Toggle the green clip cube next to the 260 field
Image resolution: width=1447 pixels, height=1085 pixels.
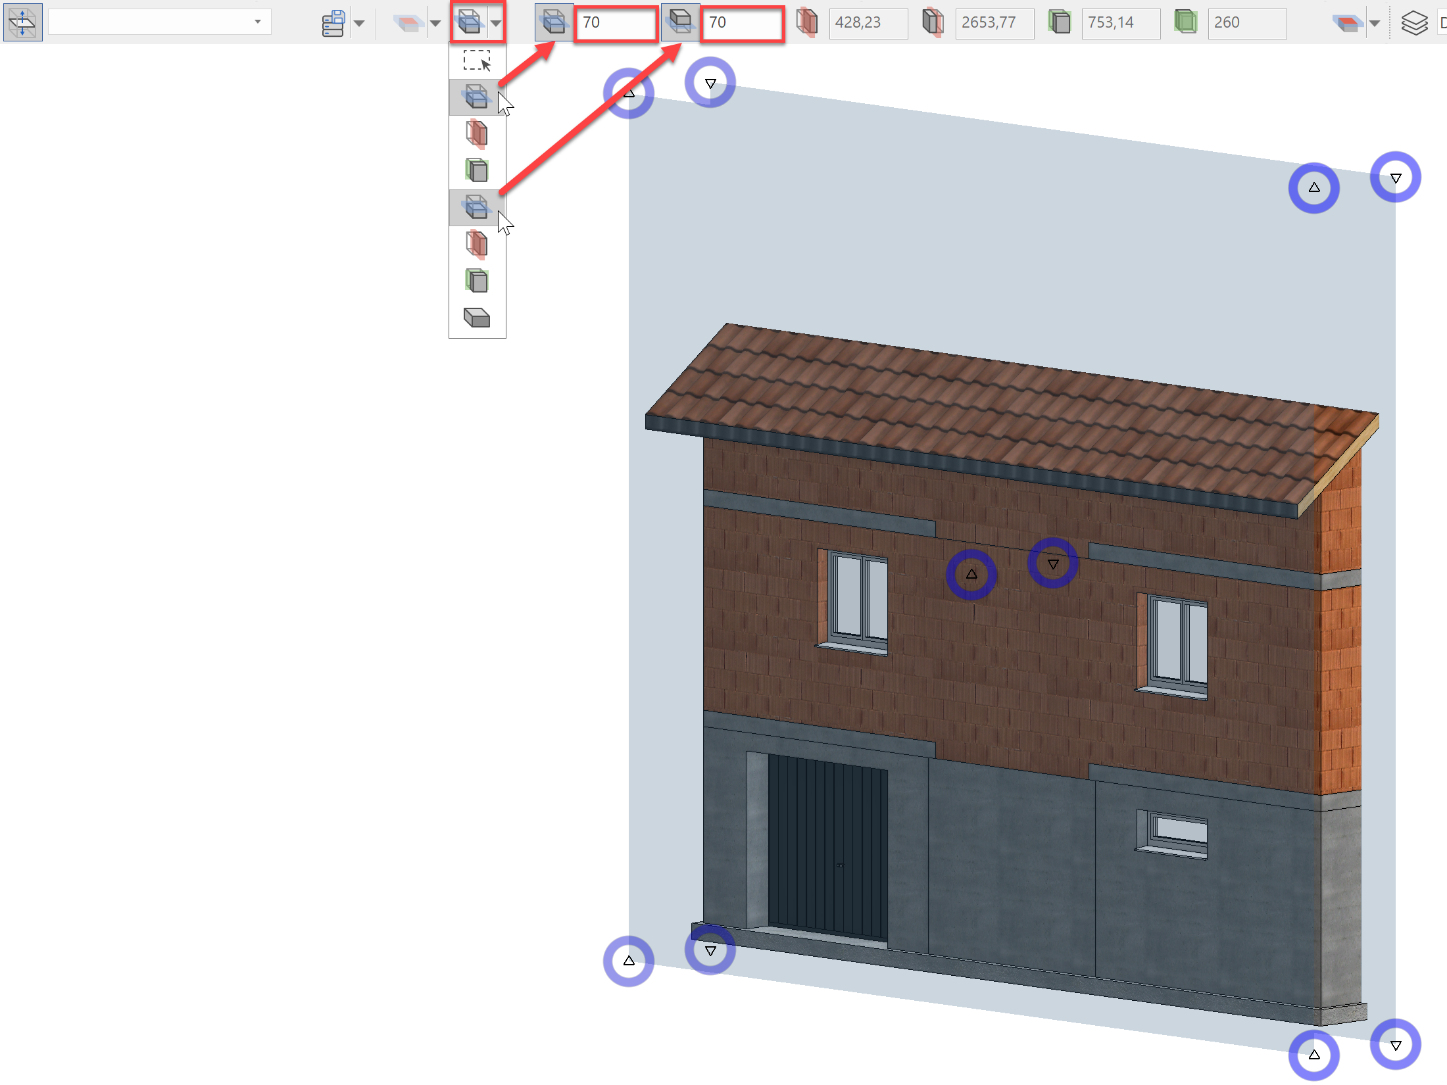click(x=1185, y=22)
